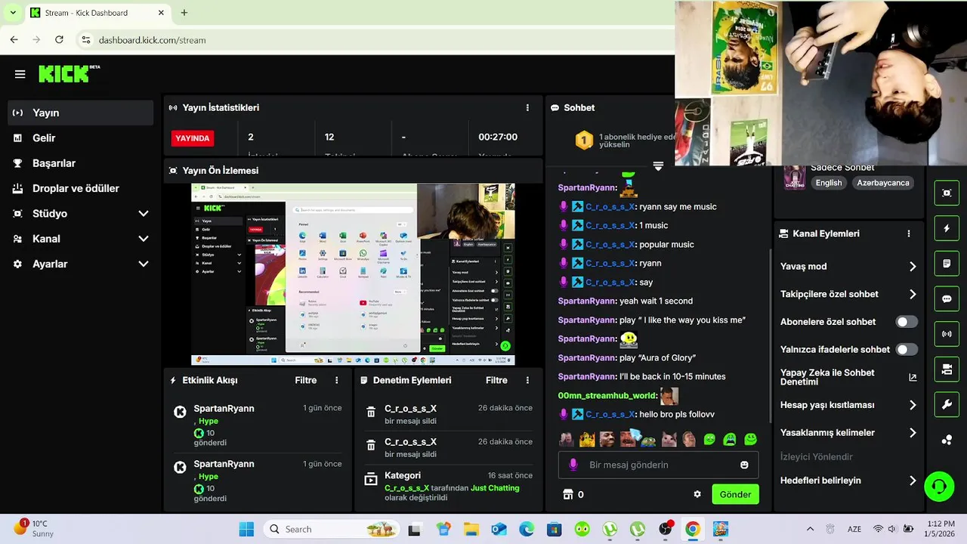Open Hedefleri belirleyin chevron
Viewport: 967px width, 544px height.
[913, 481]
